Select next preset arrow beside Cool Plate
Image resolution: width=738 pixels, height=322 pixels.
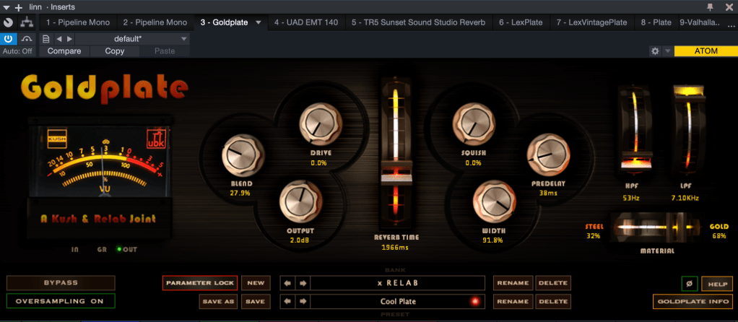click(x=303, y=302)
